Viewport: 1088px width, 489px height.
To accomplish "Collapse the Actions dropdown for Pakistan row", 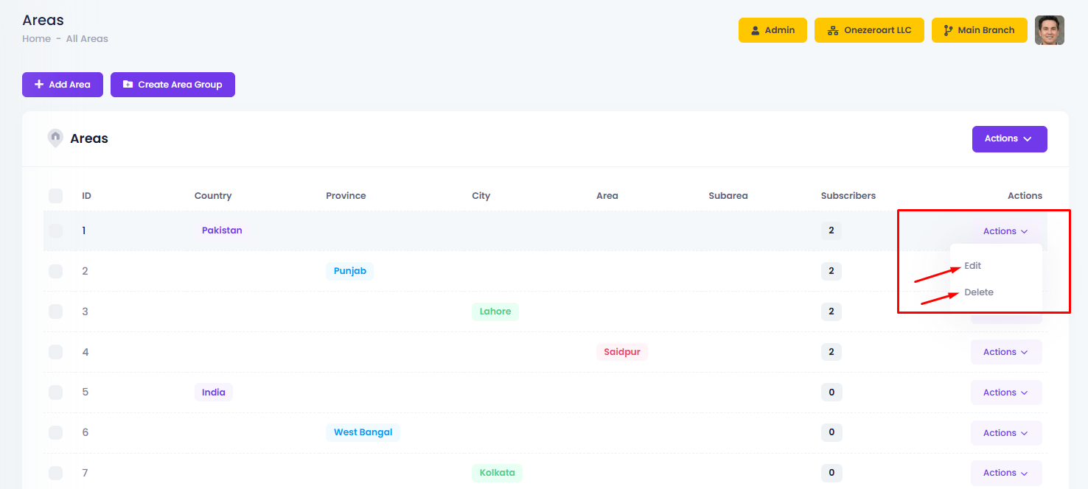I will coord(1005,231).
